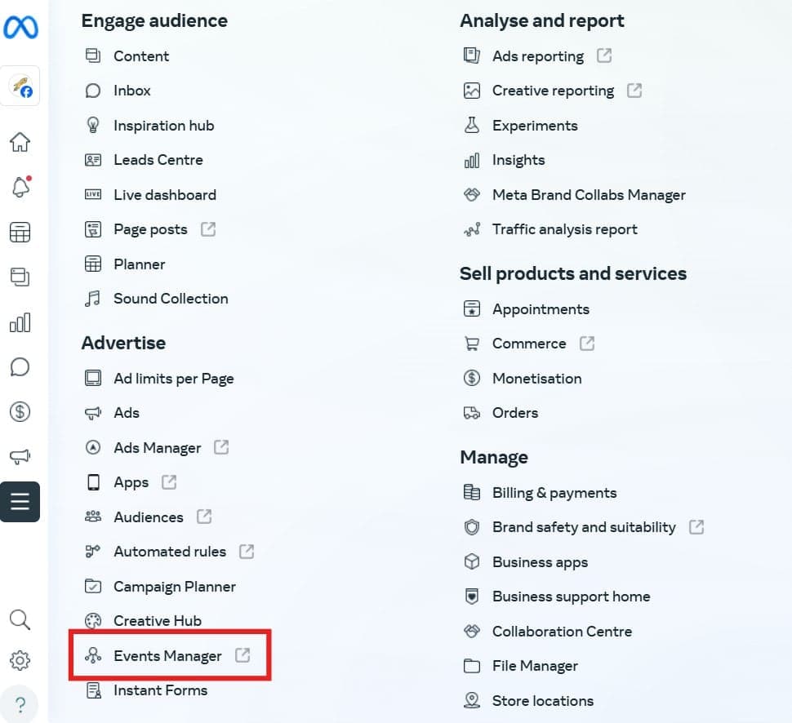Open the Content icon in the sidebar
The image size is (792, 723).
point(20,276)
